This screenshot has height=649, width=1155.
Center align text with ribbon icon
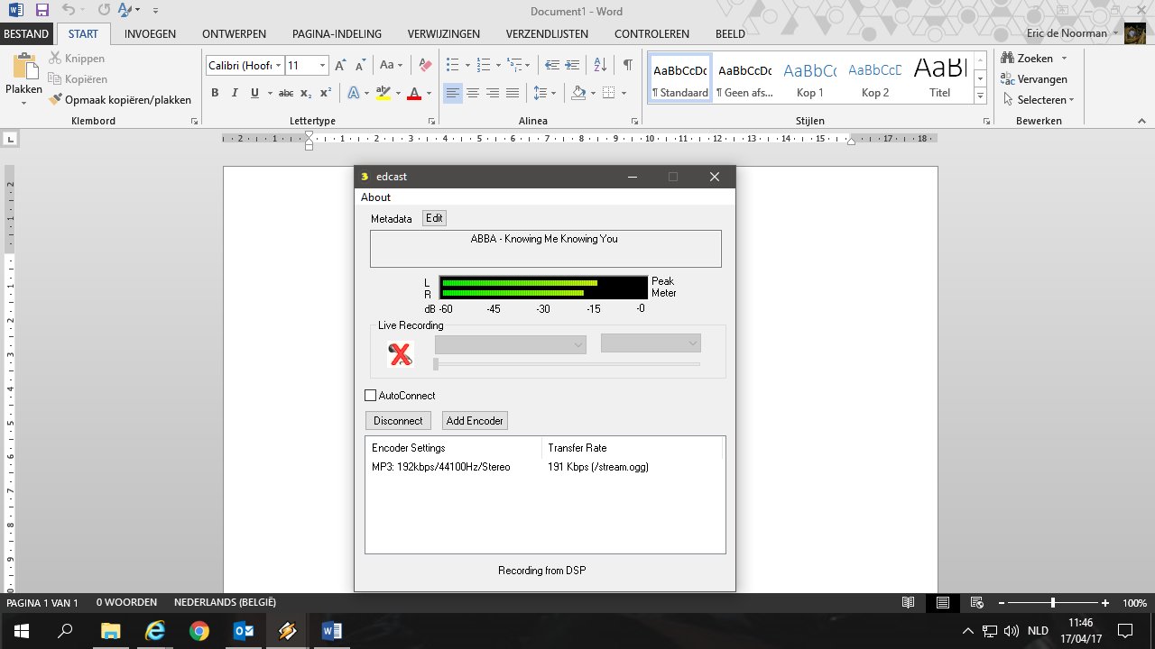tap(473, 93)
